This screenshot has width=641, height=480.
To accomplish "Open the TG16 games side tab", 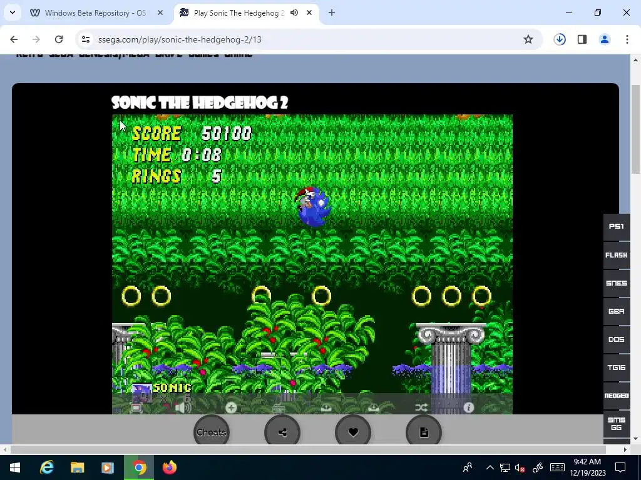I will point(617,367).
